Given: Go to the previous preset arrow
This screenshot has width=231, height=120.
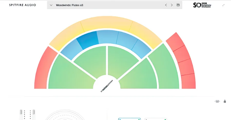Looking at the screenshot, I should [x=166, y=5].
